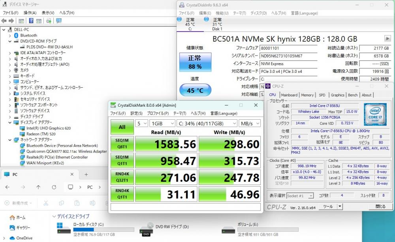Switch to Bench tab in CPU-Z
This screenshot has width=395, height=242.
(353, 95)
